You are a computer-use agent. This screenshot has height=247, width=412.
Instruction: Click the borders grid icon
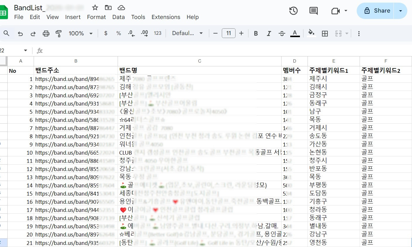[325, 34]
